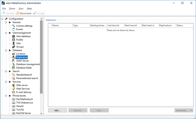The height and width of the screenshot is (119, 196).
Task: Select the Location globe icon
Action: coord(13,54)
